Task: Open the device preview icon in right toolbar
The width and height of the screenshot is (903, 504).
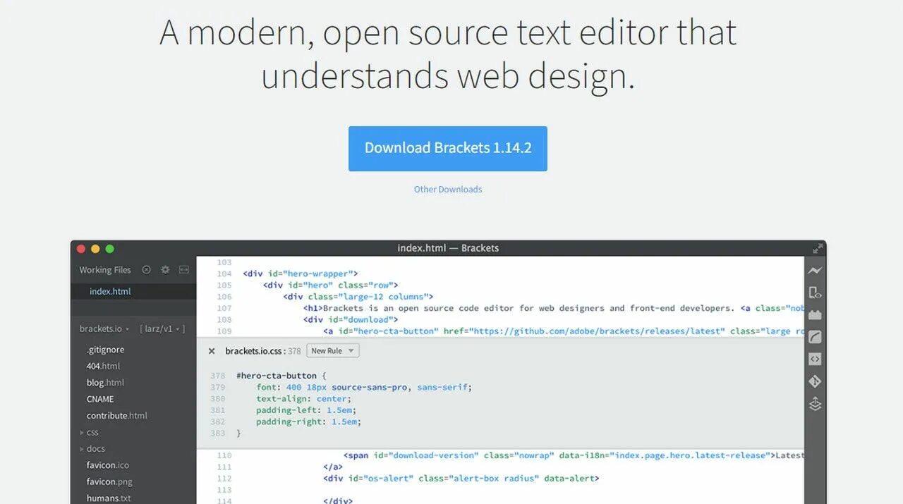Action: click(x=815, y=293)
